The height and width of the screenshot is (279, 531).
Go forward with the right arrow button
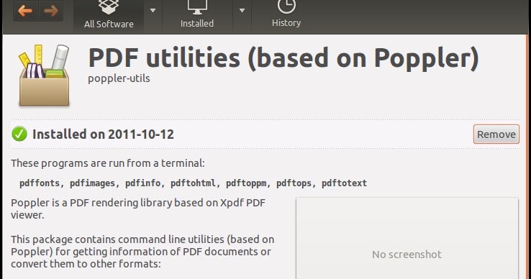(51, 11)
